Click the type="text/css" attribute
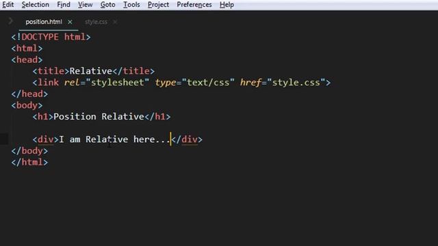 coord(194,83)
